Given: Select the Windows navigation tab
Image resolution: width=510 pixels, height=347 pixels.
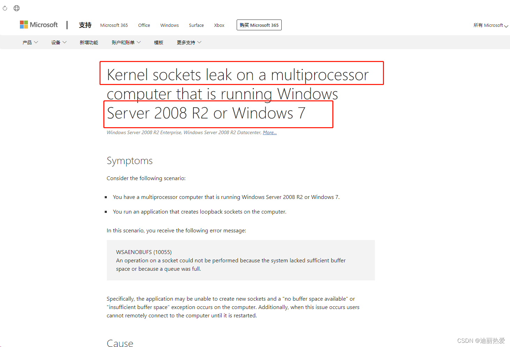Looking at the screenshot, I should (169, 25).
